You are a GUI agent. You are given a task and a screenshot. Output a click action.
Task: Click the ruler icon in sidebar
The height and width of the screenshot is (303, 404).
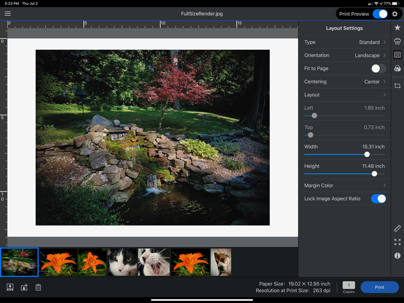tap(397, 229)
